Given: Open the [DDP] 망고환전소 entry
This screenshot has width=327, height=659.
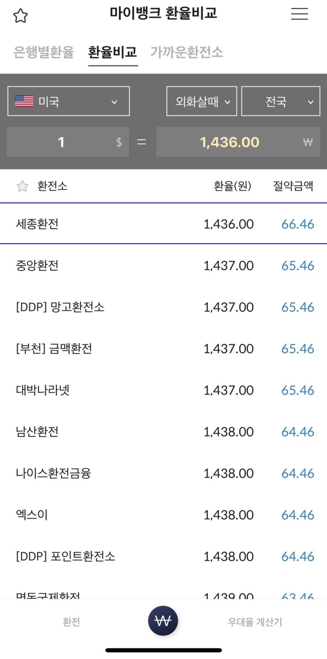Looking at the screenshot, I should click(x=163, y=307).
